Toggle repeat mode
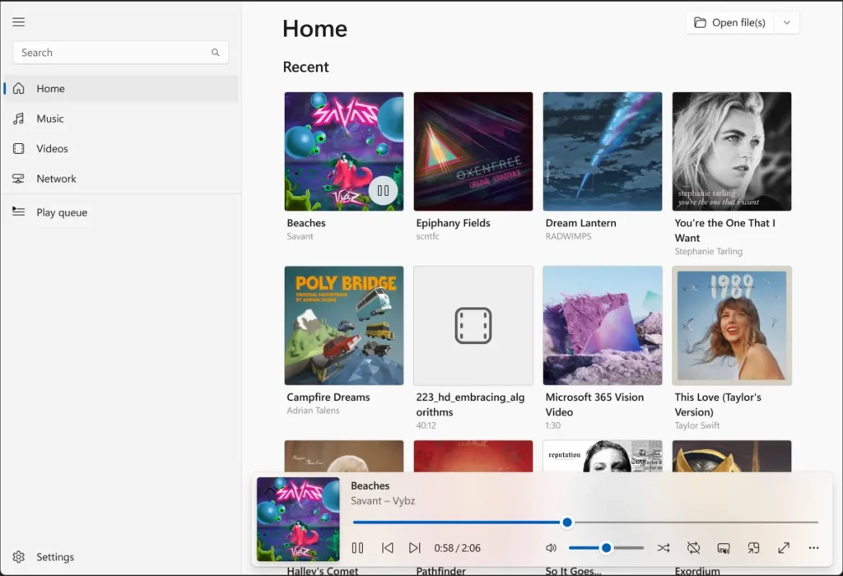Screen dimensions: 843x576 pyautogui.click(x=693, y=548)
